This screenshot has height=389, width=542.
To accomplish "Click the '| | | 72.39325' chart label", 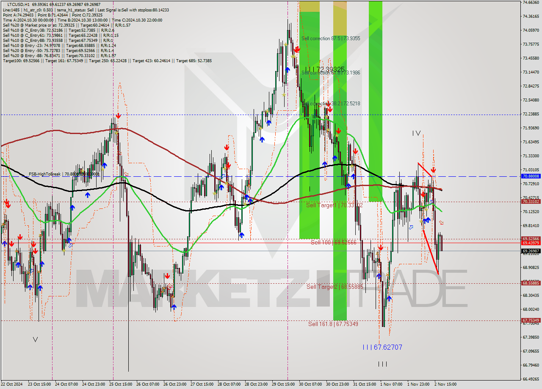I will click(325, 69).
